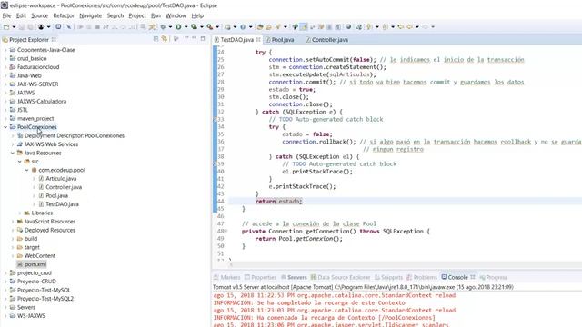The width and height of the screenshot is (582, 327).
Task: Click 'return estado;' in the code editor
Action: click(279, 202)
